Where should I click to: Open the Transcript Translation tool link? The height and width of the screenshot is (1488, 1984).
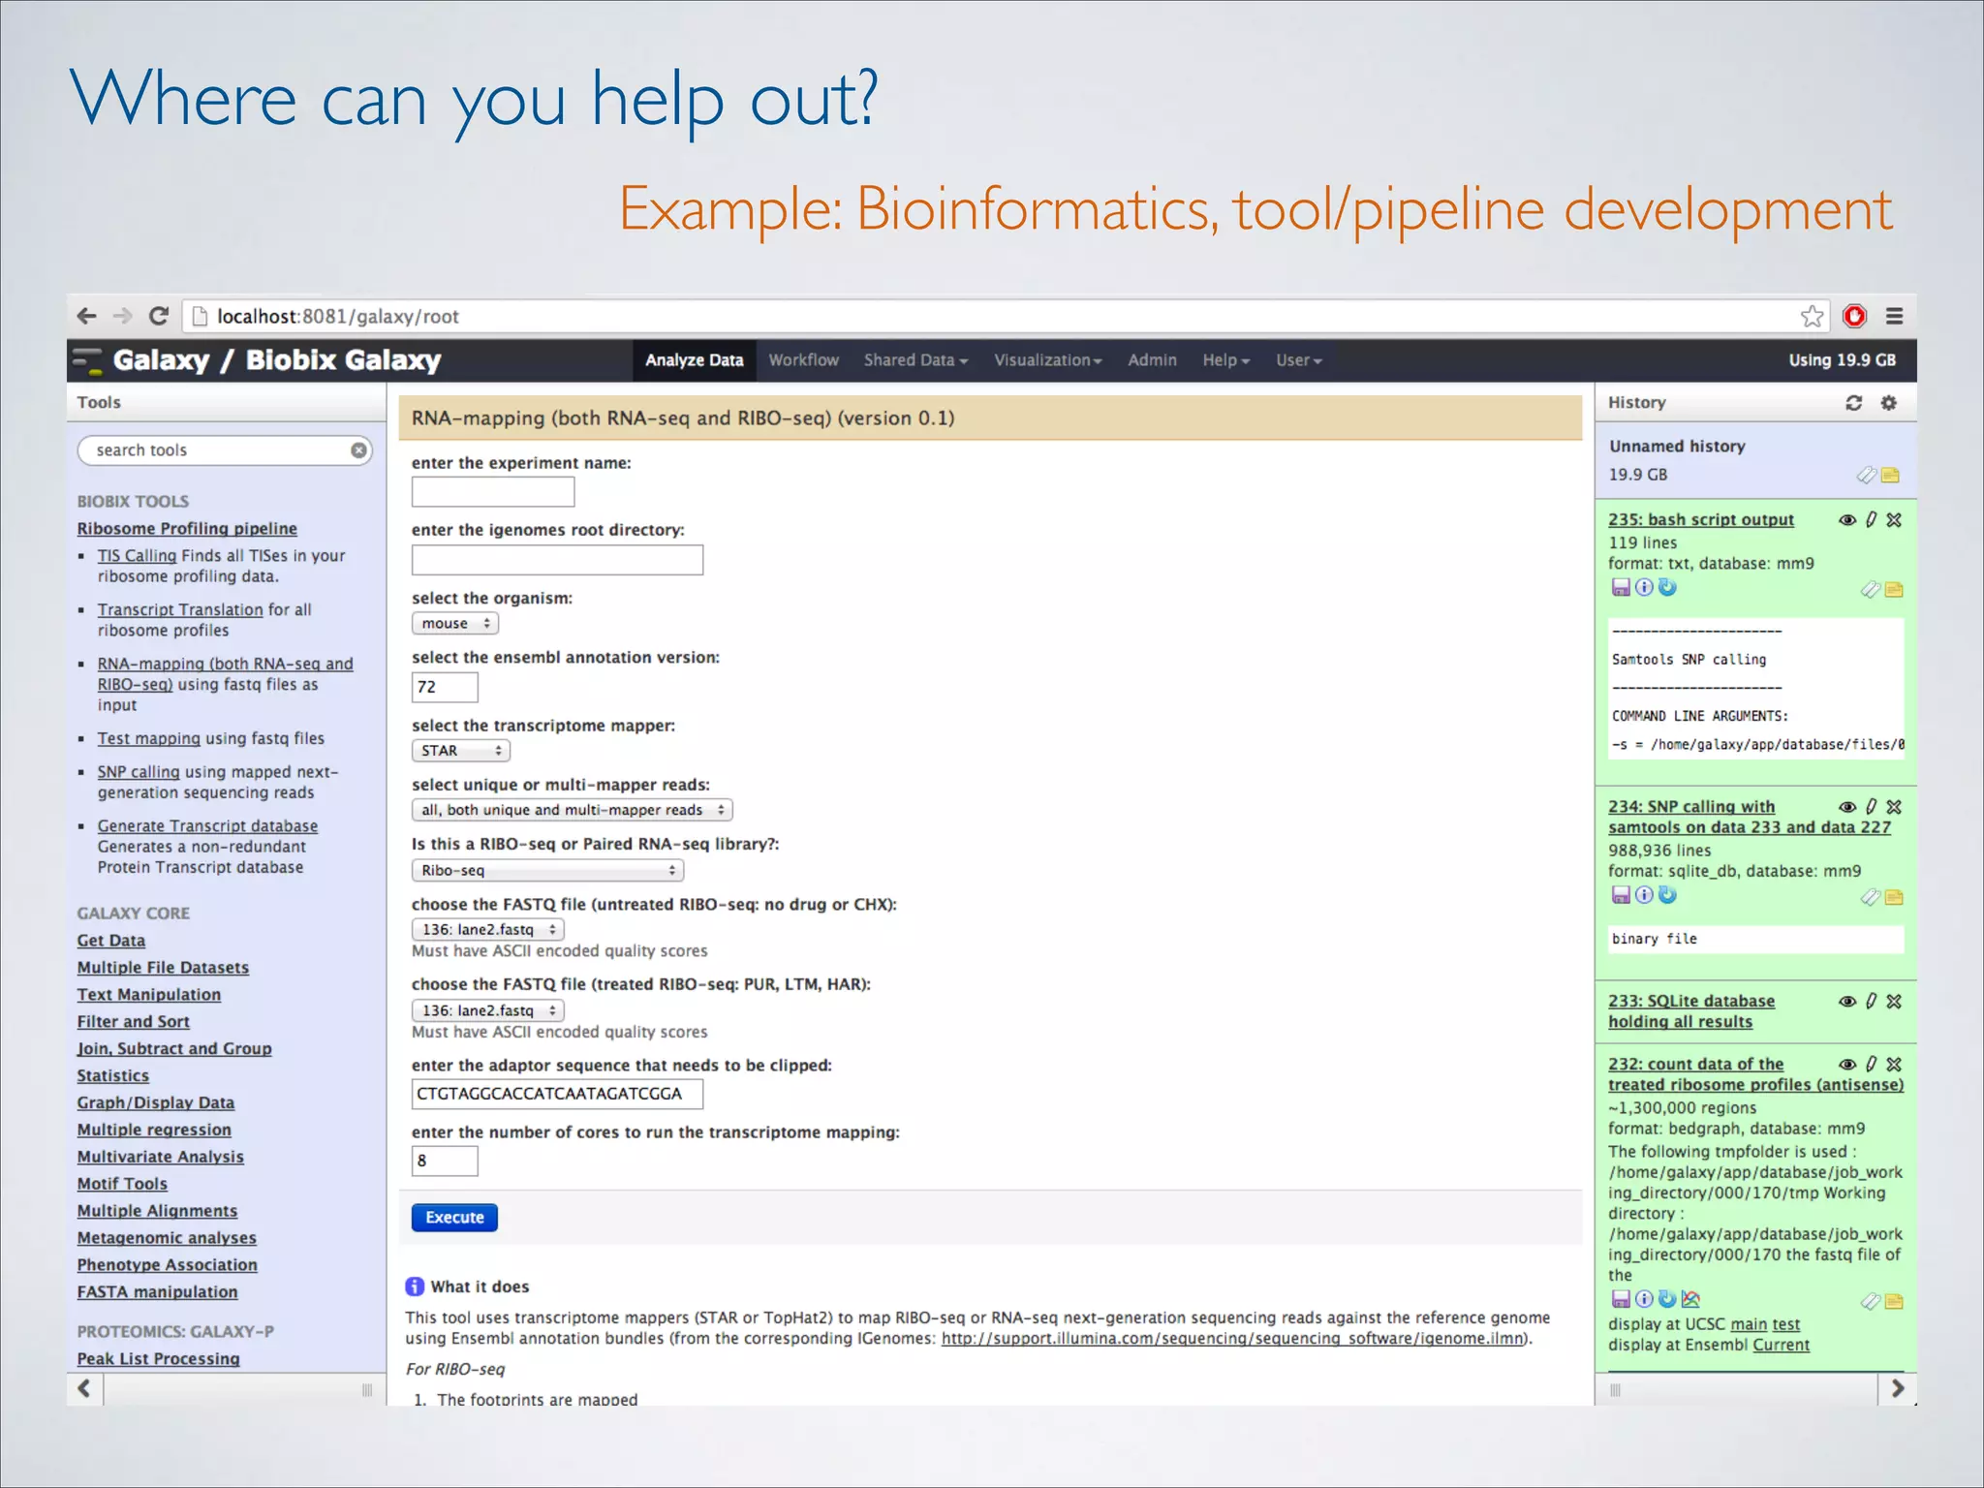(x=180, y=610)
